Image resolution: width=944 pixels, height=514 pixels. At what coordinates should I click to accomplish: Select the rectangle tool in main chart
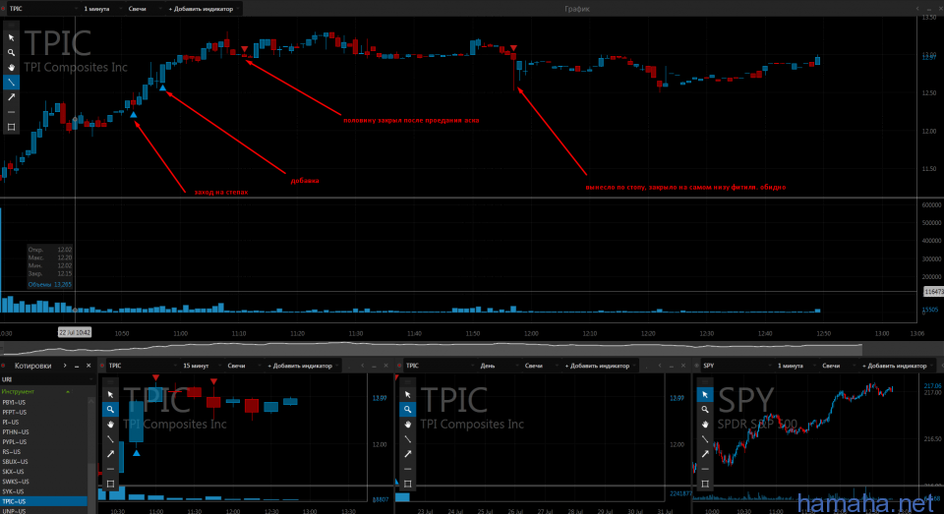tap(11, 127)
